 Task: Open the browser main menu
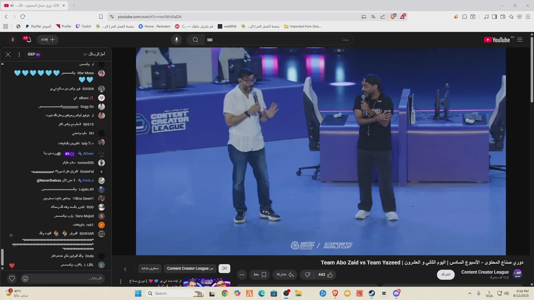528,17
